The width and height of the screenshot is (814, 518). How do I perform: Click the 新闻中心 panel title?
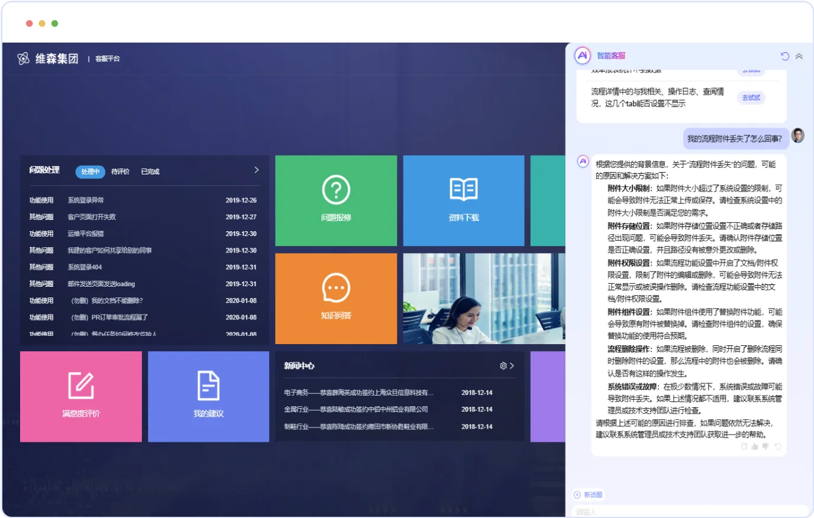pos(299,366)
